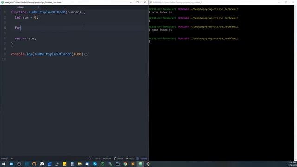Image resolution: width=297 pixels, height=167 pixels.
Task: Click cursor position indicator in status bar
Action: coord(12,159)
